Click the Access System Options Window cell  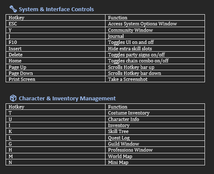click(x=155, y=24)
